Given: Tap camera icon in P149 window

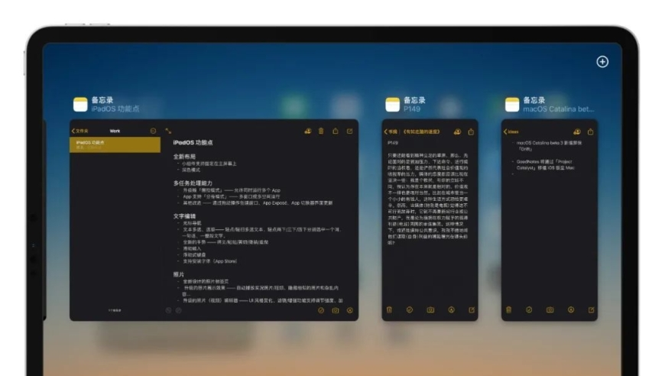Looking at the screenshot, I should click(x=430, y=310).
